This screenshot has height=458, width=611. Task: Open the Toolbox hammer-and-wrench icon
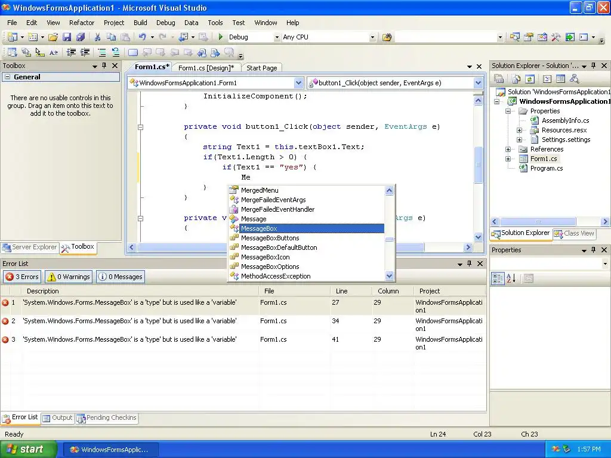coord(556,38)
